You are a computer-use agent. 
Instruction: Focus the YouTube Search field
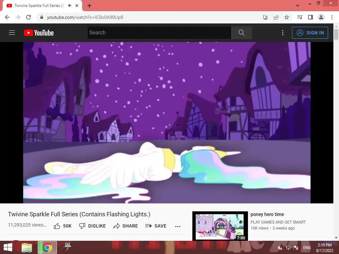159,33
